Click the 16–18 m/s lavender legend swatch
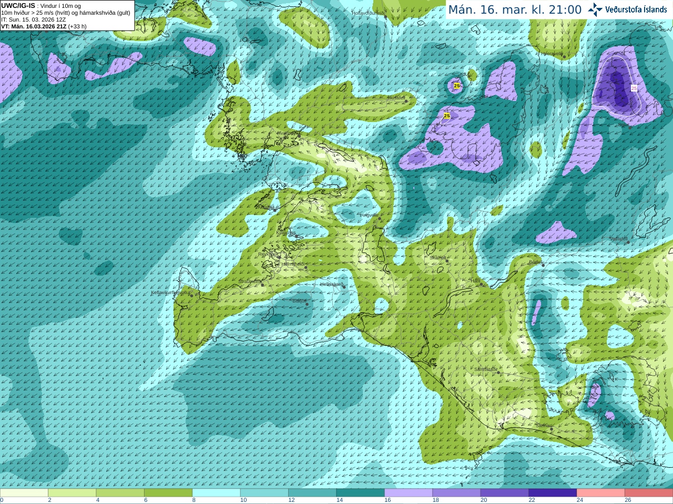This screenshot has height=504, width=673. pos(409,493)
